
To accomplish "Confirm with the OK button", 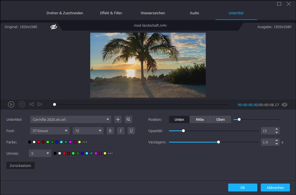I will click(x=242, y=188).
